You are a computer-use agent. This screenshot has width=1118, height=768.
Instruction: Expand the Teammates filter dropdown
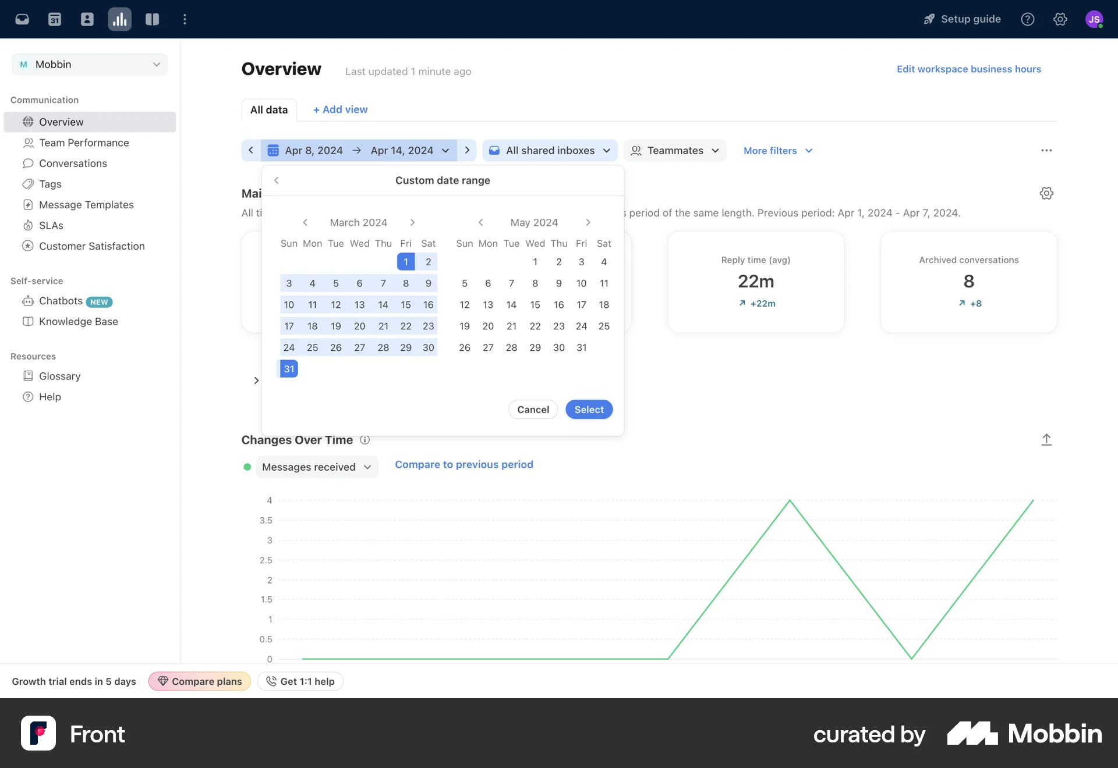coord(675,150)
